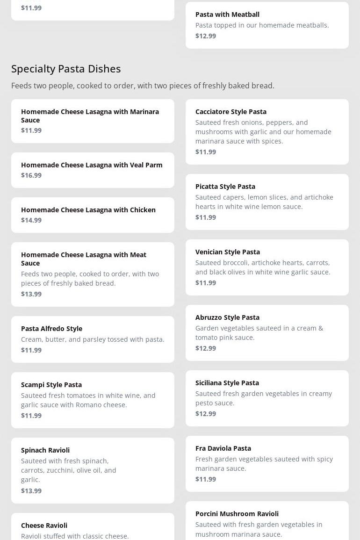Open the Picatta Style Pasta item

pyautogui.click(x=267, y=202)
